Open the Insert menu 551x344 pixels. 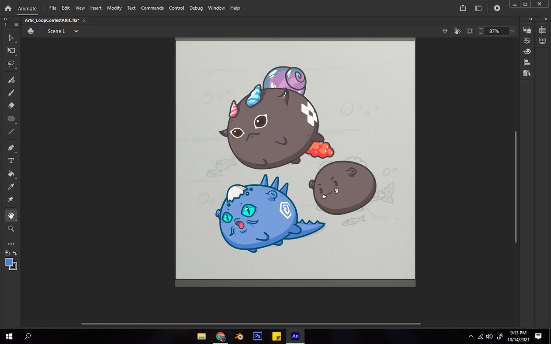[x=96, y=8]
